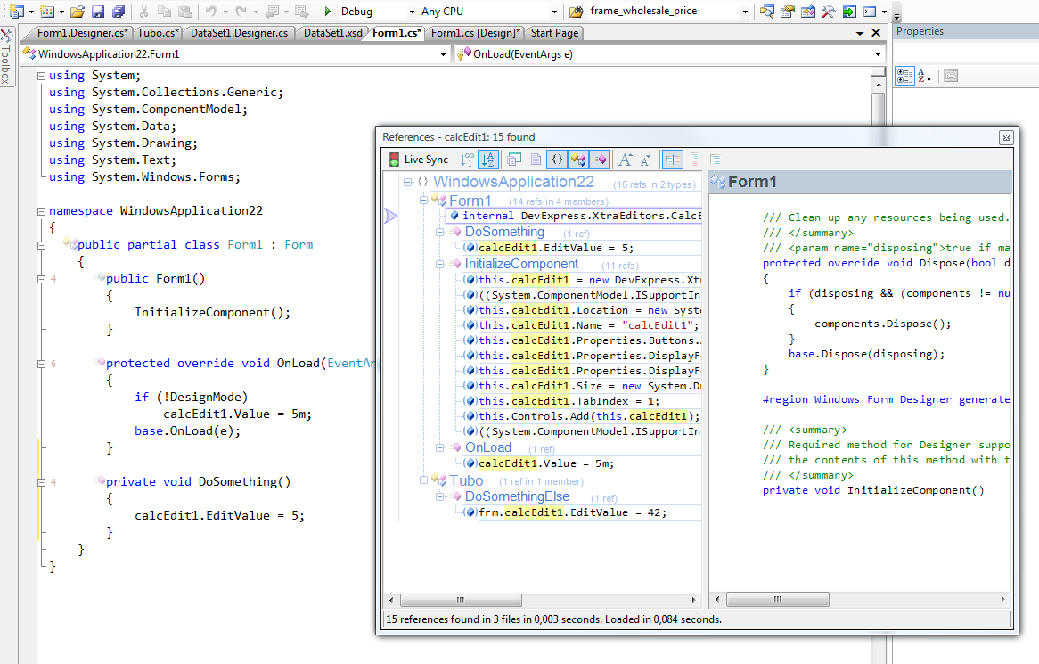Click the Categorized view icon in Properties
Viewport: 1039px width, 664px height.
point(904,76)
